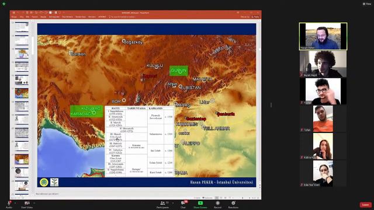The height and width of the screenshot is (210, 374).
Task: Click the BOR map label
Action: [116, 101]
